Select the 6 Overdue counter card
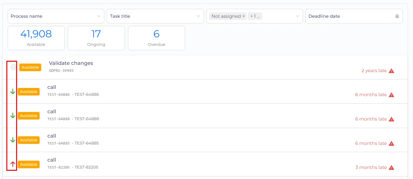The height and width of the screenshot is (179, 413). (157, 38)
